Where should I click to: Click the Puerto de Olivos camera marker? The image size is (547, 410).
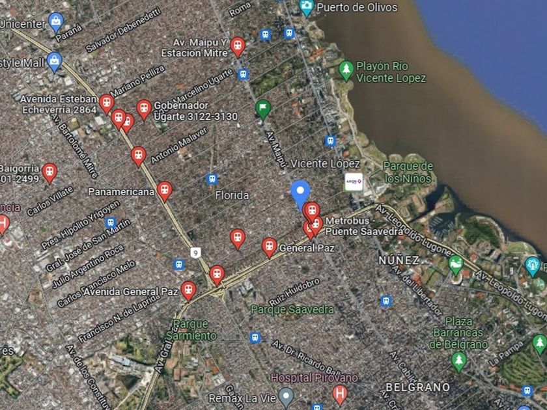(307, 7)
